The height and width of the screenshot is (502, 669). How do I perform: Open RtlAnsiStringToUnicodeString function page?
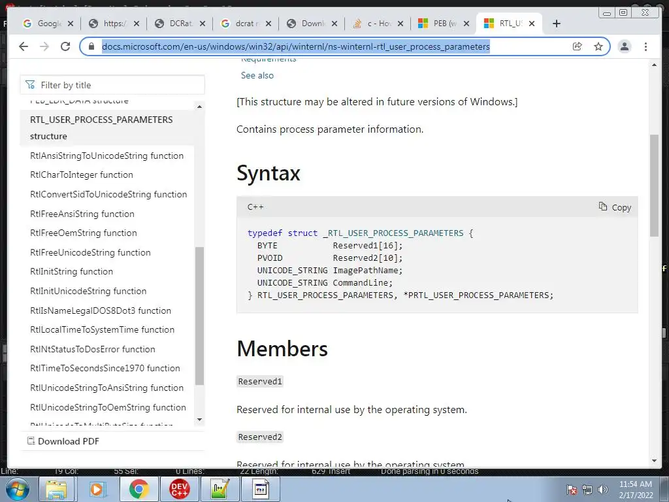106,156
